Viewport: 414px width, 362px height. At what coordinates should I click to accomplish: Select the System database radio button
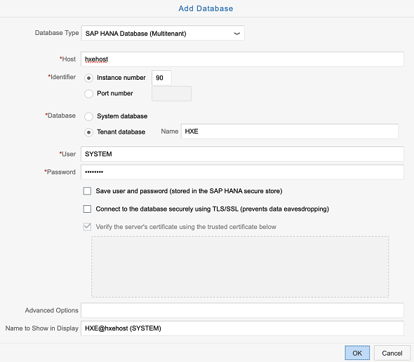(x=88, y=116)
